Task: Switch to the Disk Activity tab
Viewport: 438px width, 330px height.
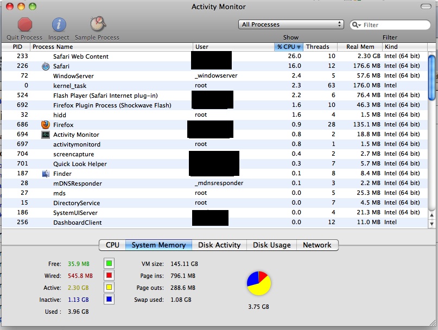Action: point(219,245)
